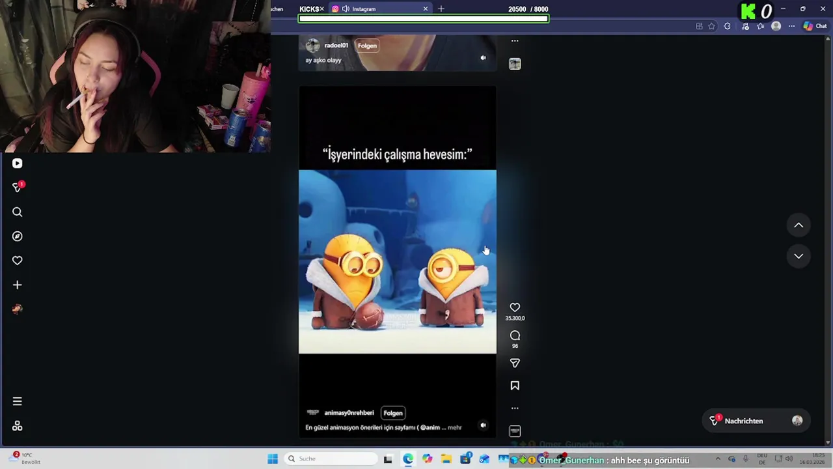Open File Explorer from taskbar

pyautogui.click(x=446, y=459)
